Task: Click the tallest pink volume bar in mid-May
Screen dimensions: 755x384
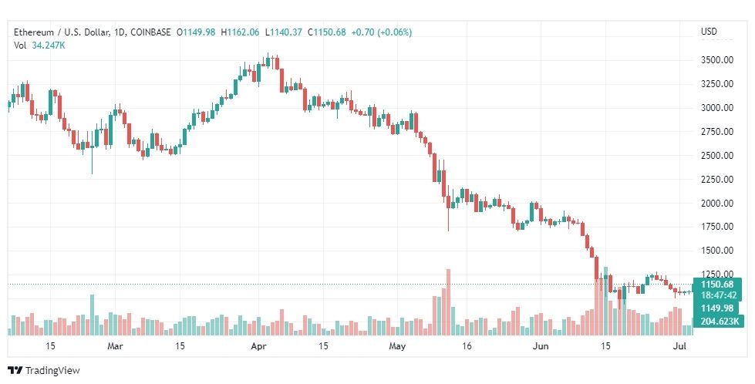Action: pyautogui.click(x=448, y=302)
